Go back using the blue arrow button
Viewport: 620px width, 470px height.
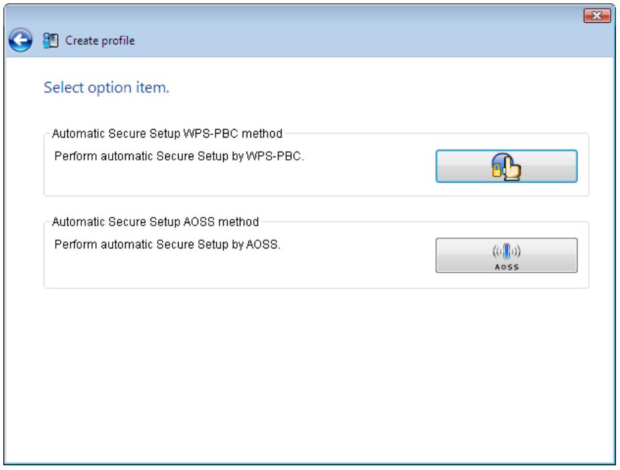20,40
